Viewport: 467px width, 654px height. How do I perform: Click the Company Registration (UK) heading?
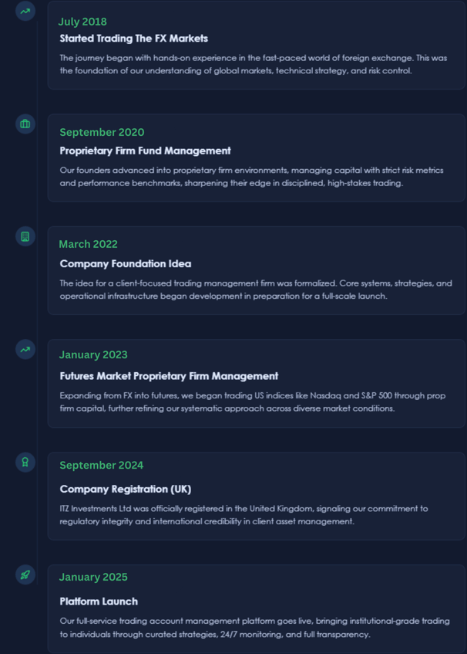pos(126,489)
